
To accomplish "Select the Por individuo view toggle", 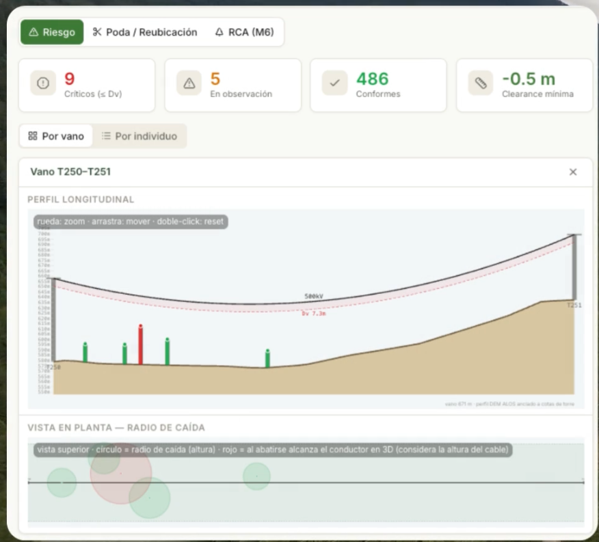I will tap(139, 136).
